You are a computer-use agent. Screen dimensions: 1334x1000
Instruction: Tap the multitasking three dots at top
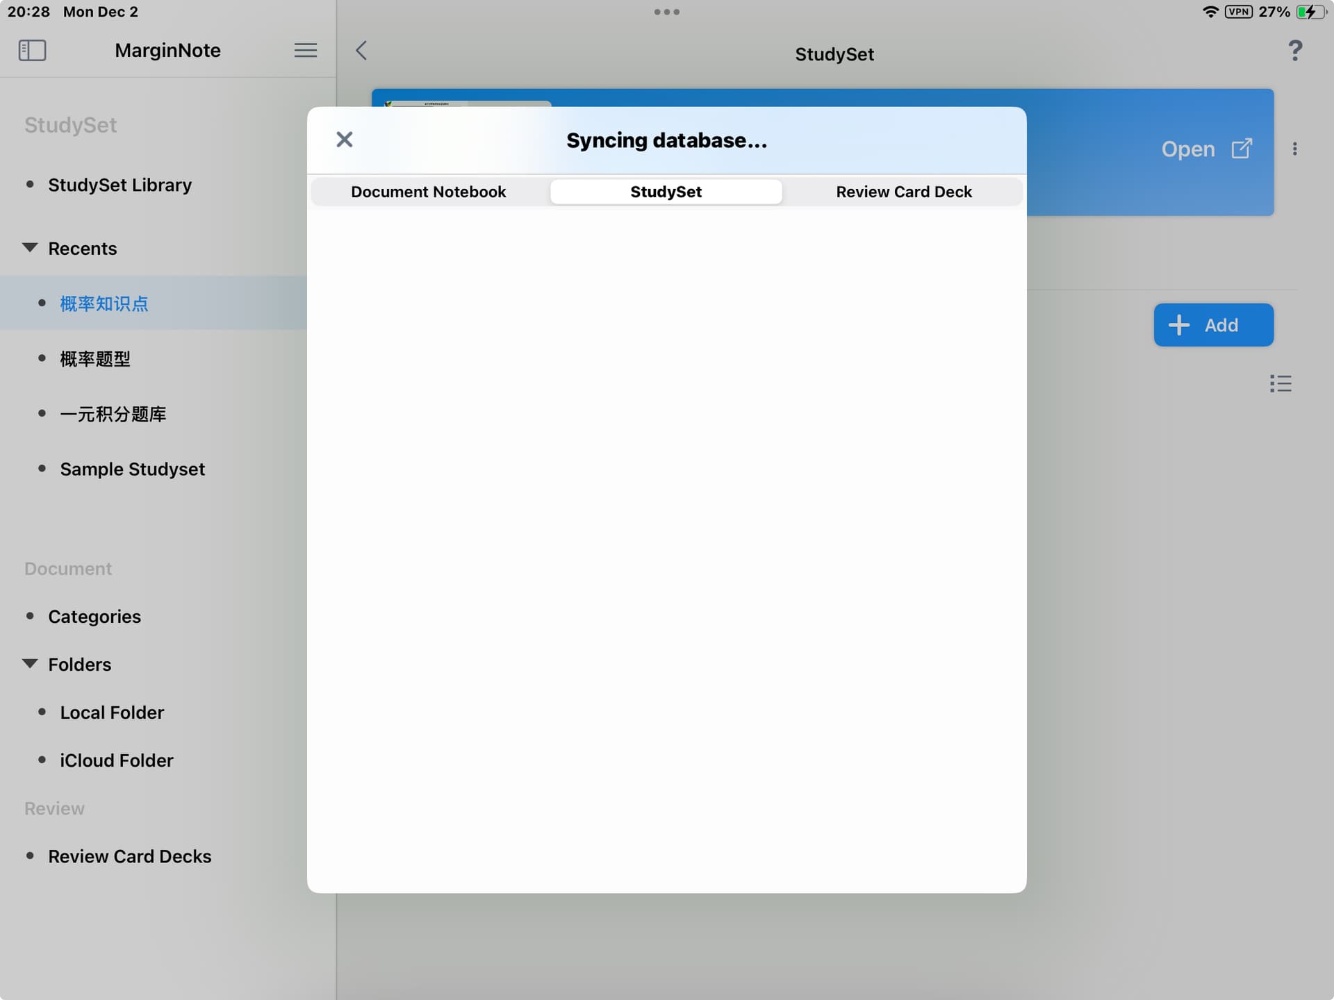(666, 12)
